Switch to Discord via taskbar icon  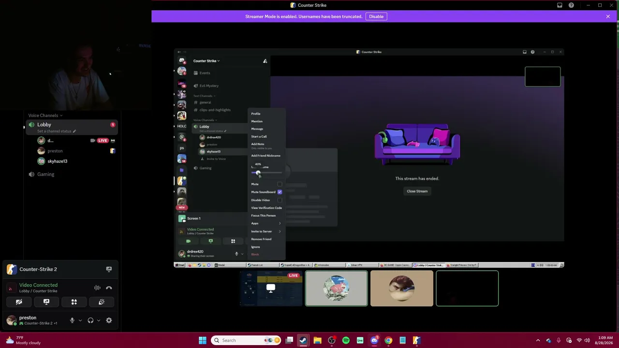374,340
